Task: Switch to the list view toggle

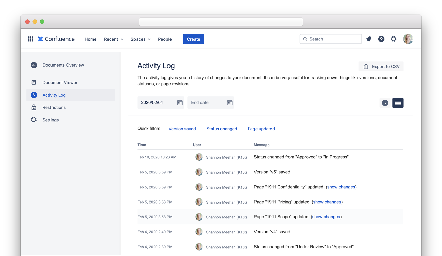Action: pos(398,103)
